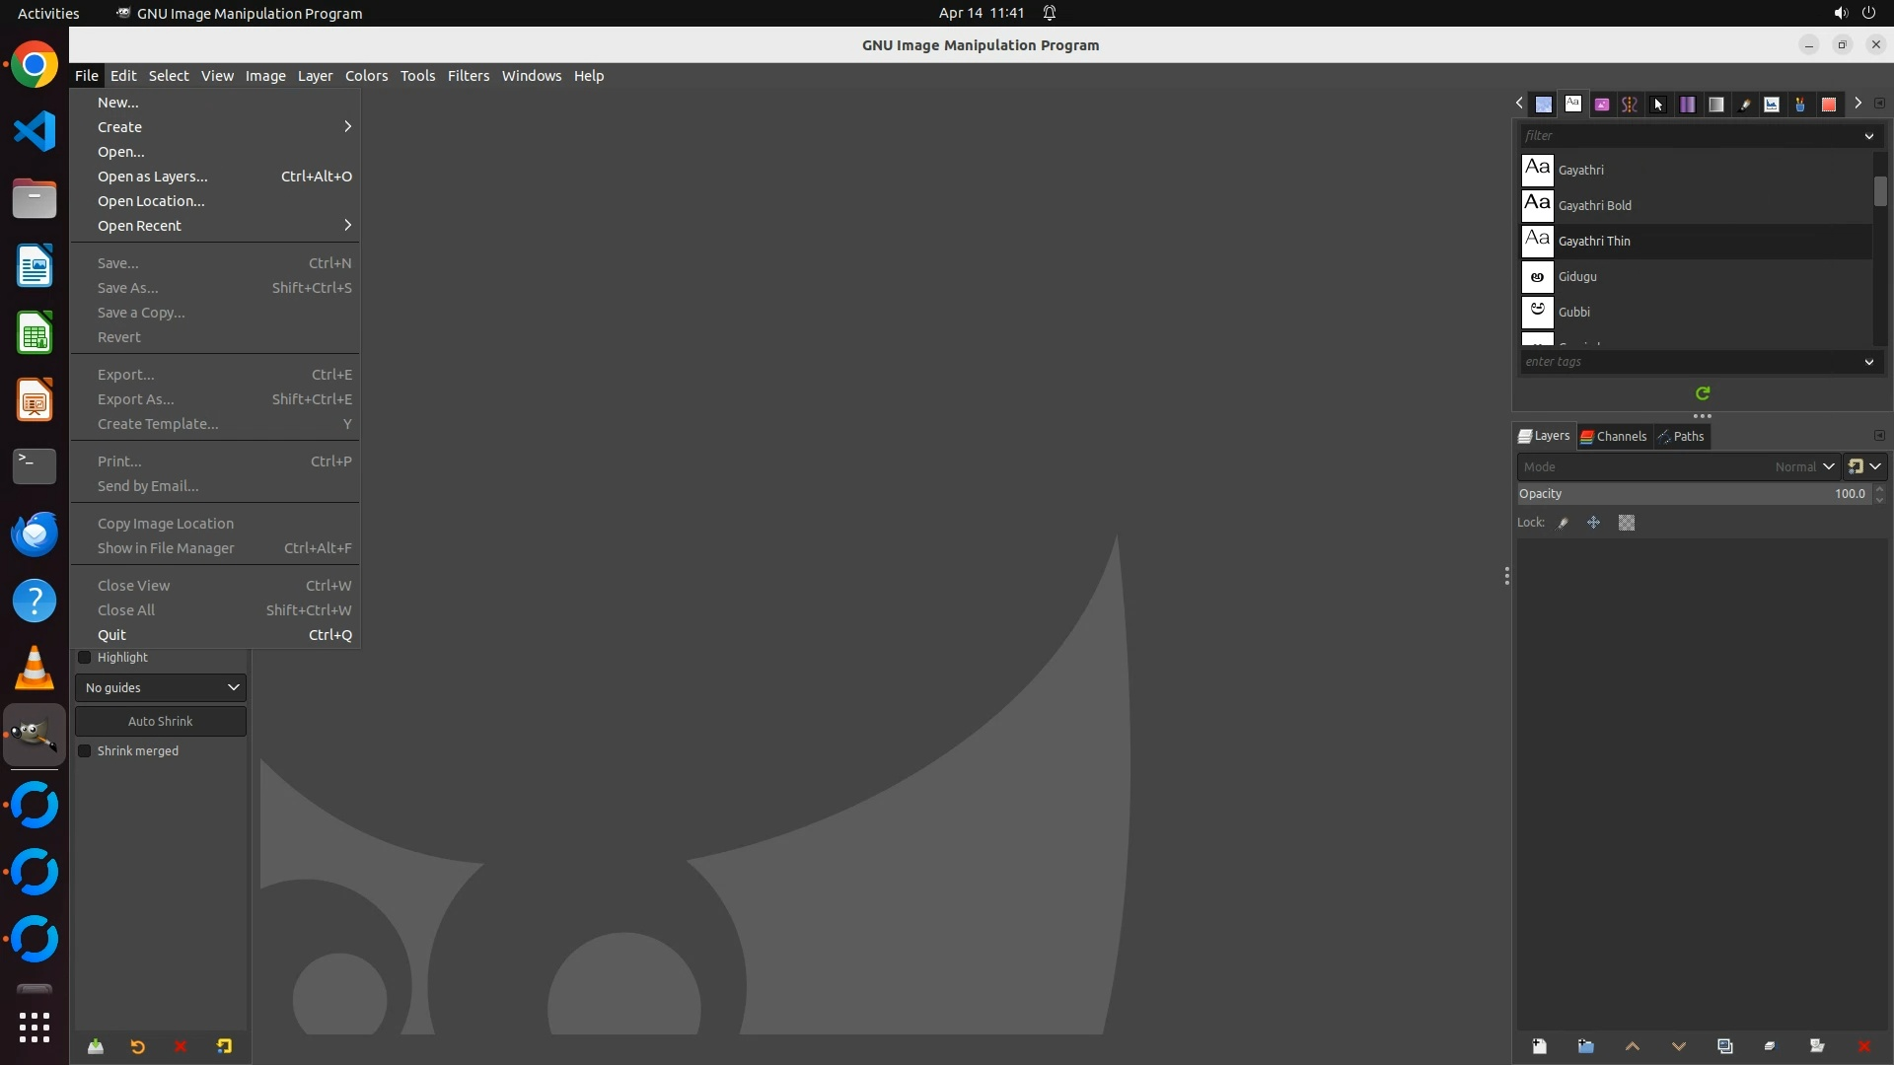Choose Open as Layers from File menu
The height and width of the screenshot is (1065, 1894).
tap(153, 177)
